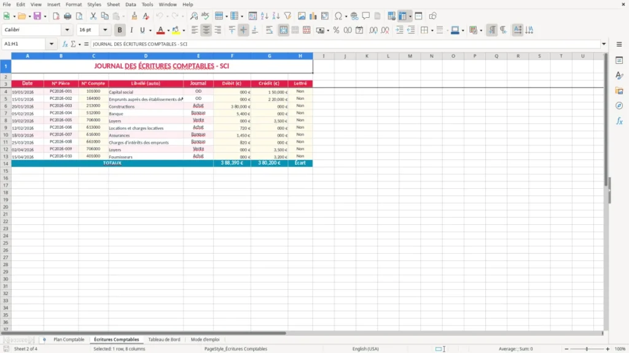Click the Copy icon in toolbar
Image resolution: width=629 pixels, height=353 pixels.
pyautogui.click(x=104, y=16)
